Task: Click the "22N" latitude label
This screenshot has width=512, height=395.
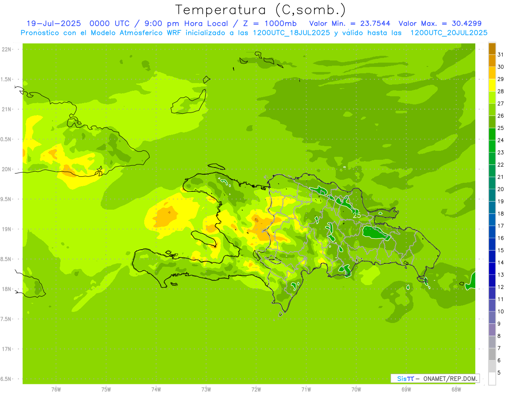Action: click(6, 49)
